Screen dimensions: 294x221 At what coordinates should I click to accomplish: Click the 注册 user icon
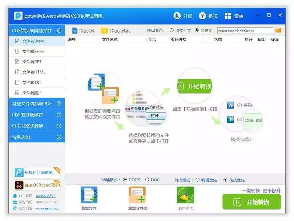(x=177, y=16)
